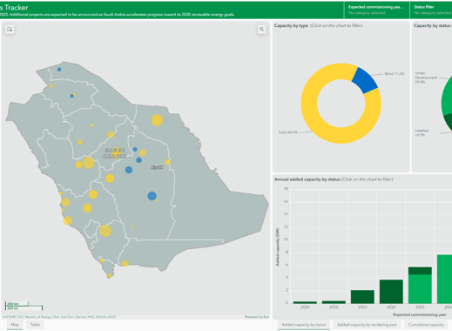Click the northernmost blue wind project dot

[x=59, y=70]
